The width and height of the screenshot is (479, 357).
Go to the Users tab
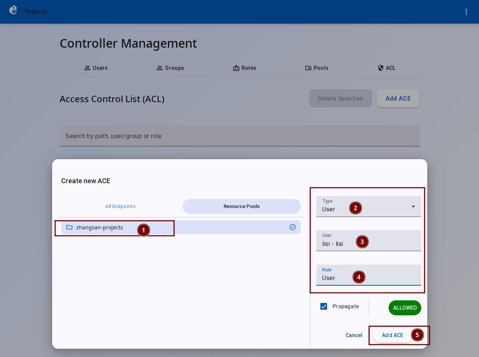[x=96, y=68]
